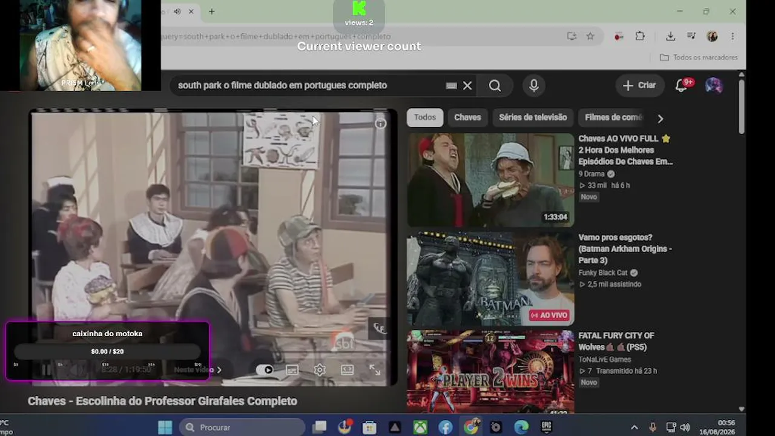The image size is (775, 436).
Task: Open the 'Vamo pros esgotos?' video title
Action: click(625, 249)
